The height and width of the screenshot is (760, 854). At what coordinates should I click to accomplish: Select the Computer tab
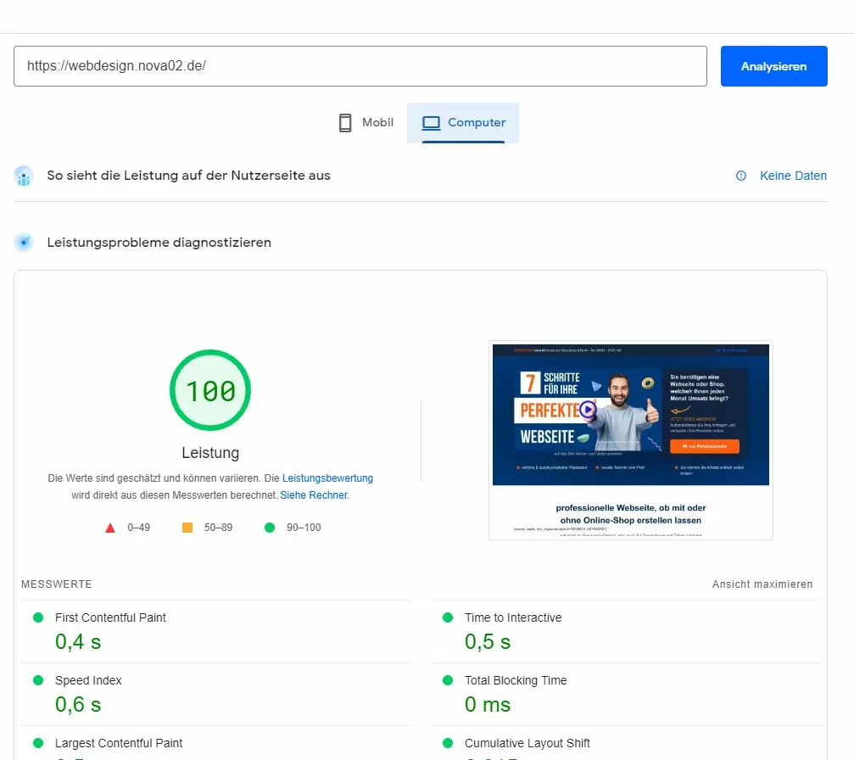(464, 123)
